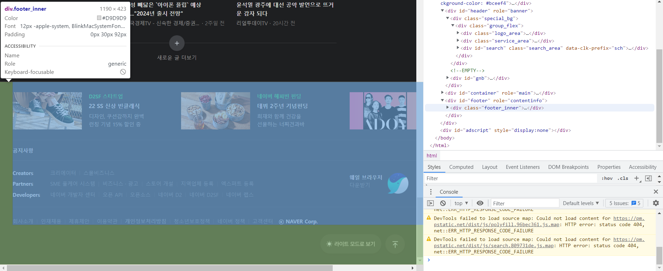Switch to Layout tab
The height and width of the screenshot is (271, 663).
(x=490, y=167)
